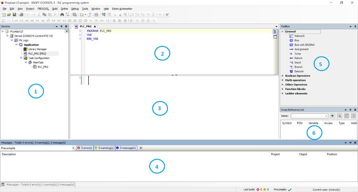Select the Application node in tree
Viewport: 358px width, 192px height.
(29, 45)
